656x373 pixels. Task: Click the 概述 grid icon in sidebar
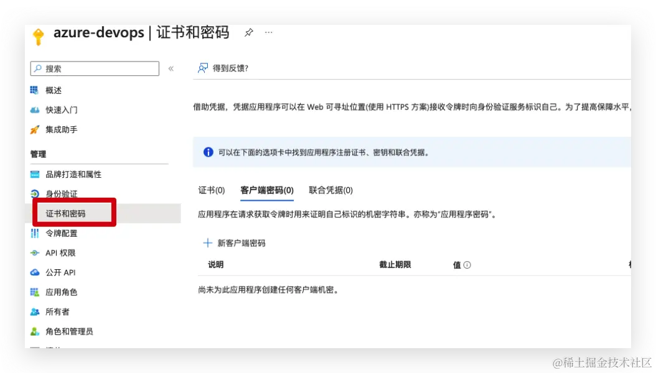click(x=34, y=90)
